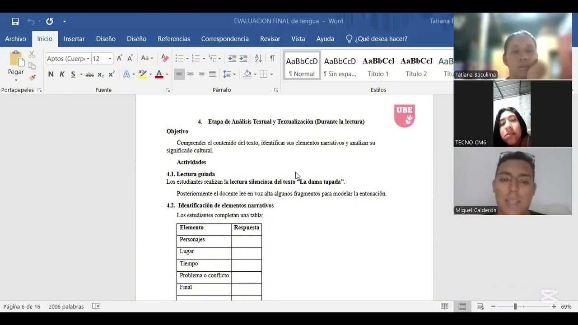Open the Customize Quick Access Toolbar arrow
Image resolution: width=578 pixels, height=325 pixels.
(65, 21)
